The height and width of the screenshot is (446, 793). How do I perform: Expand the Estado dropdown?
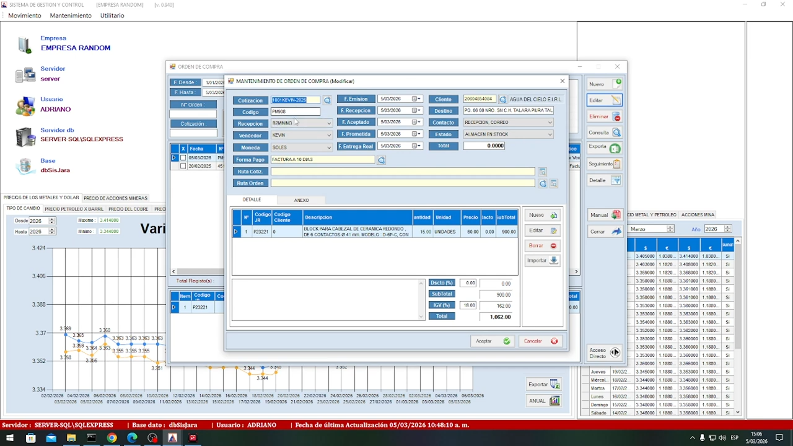[550, 134]
